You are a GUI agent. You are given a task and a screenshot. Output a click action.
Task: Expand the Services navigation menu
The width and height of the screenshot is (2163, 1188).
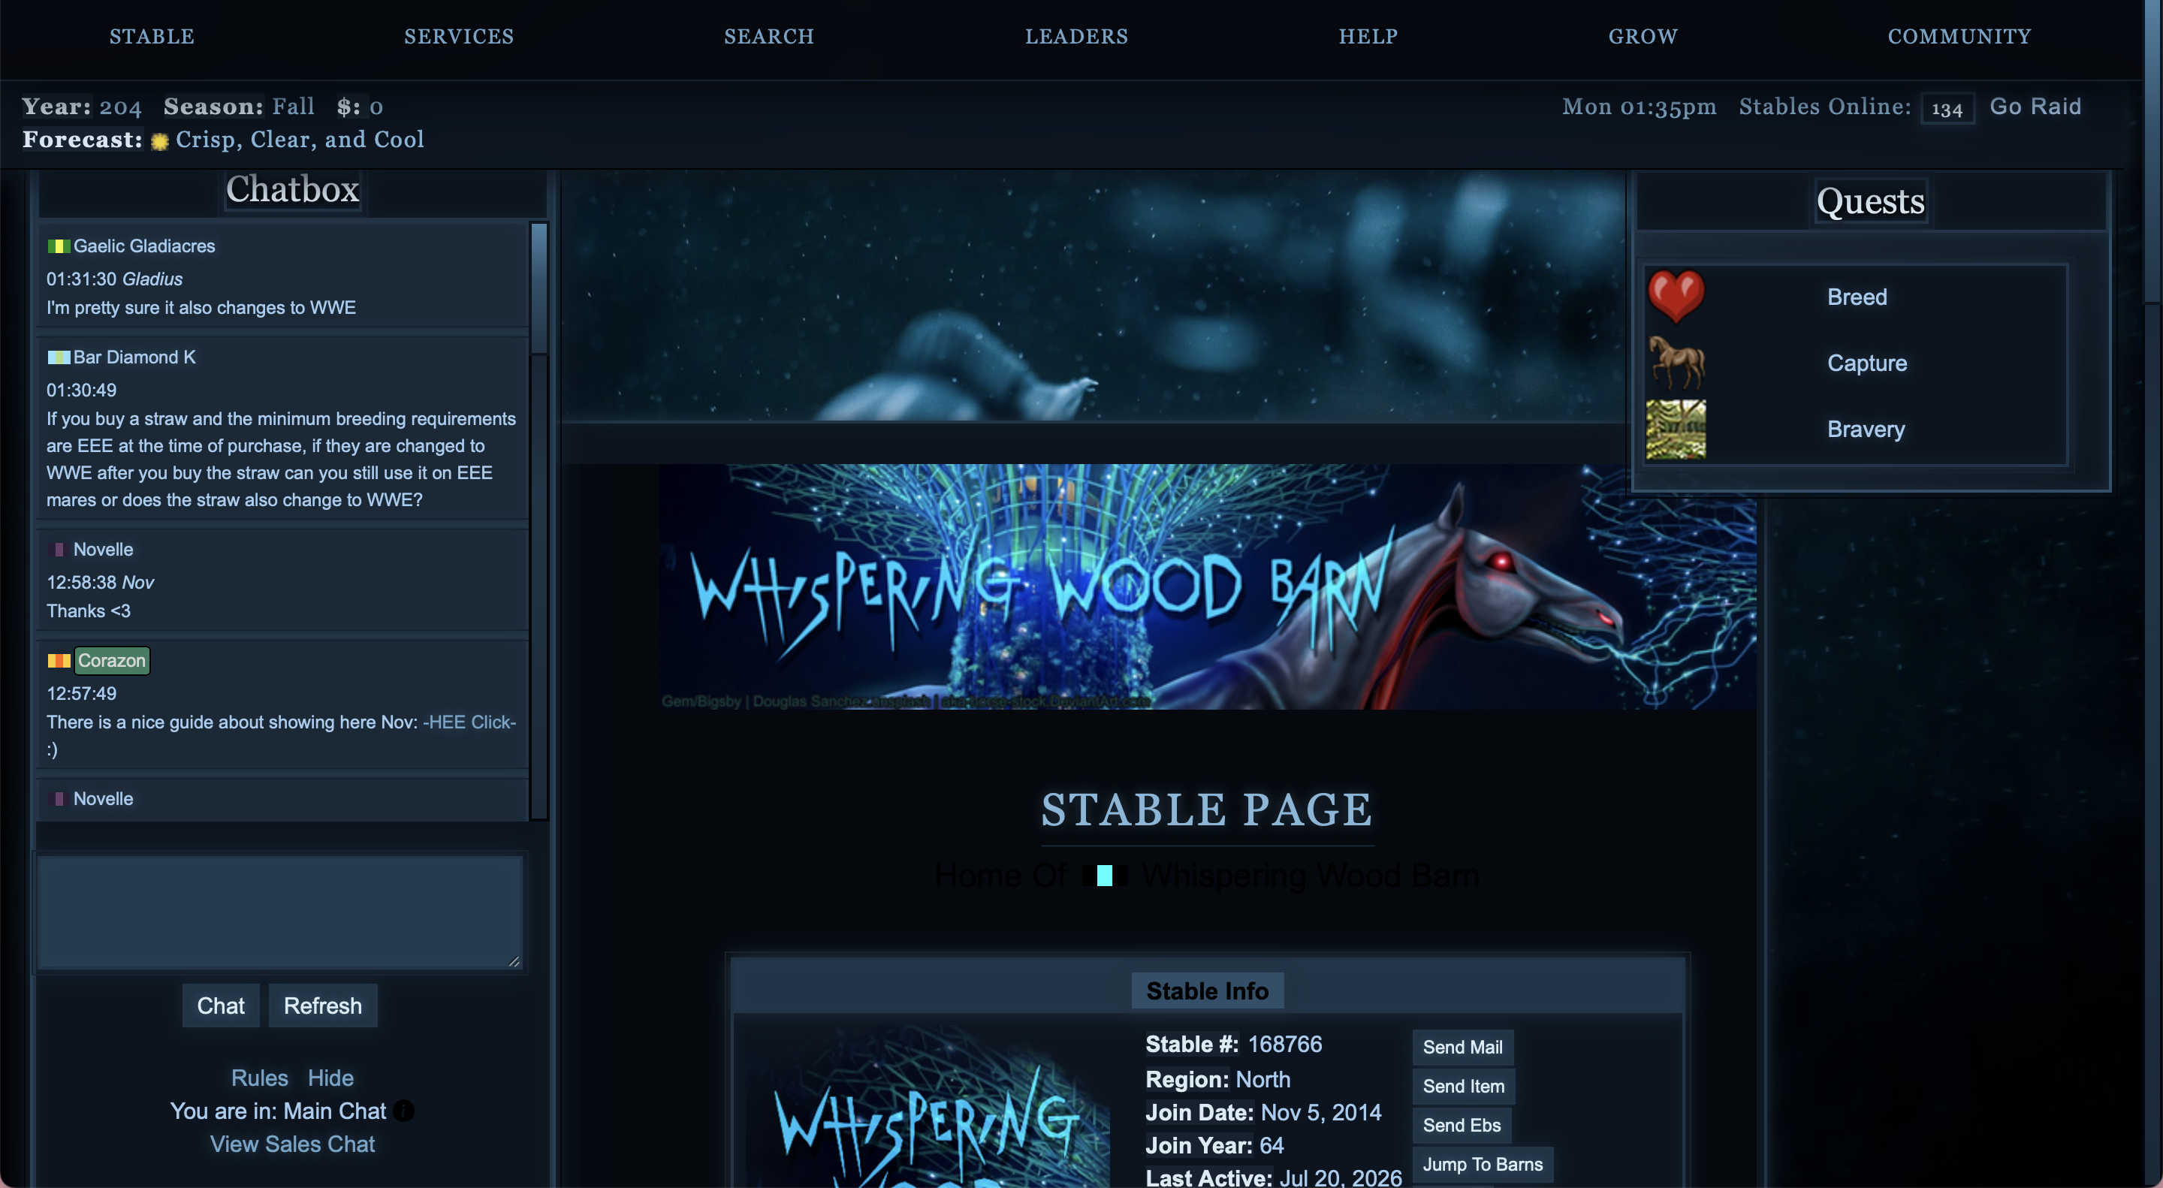pos(458,36)
